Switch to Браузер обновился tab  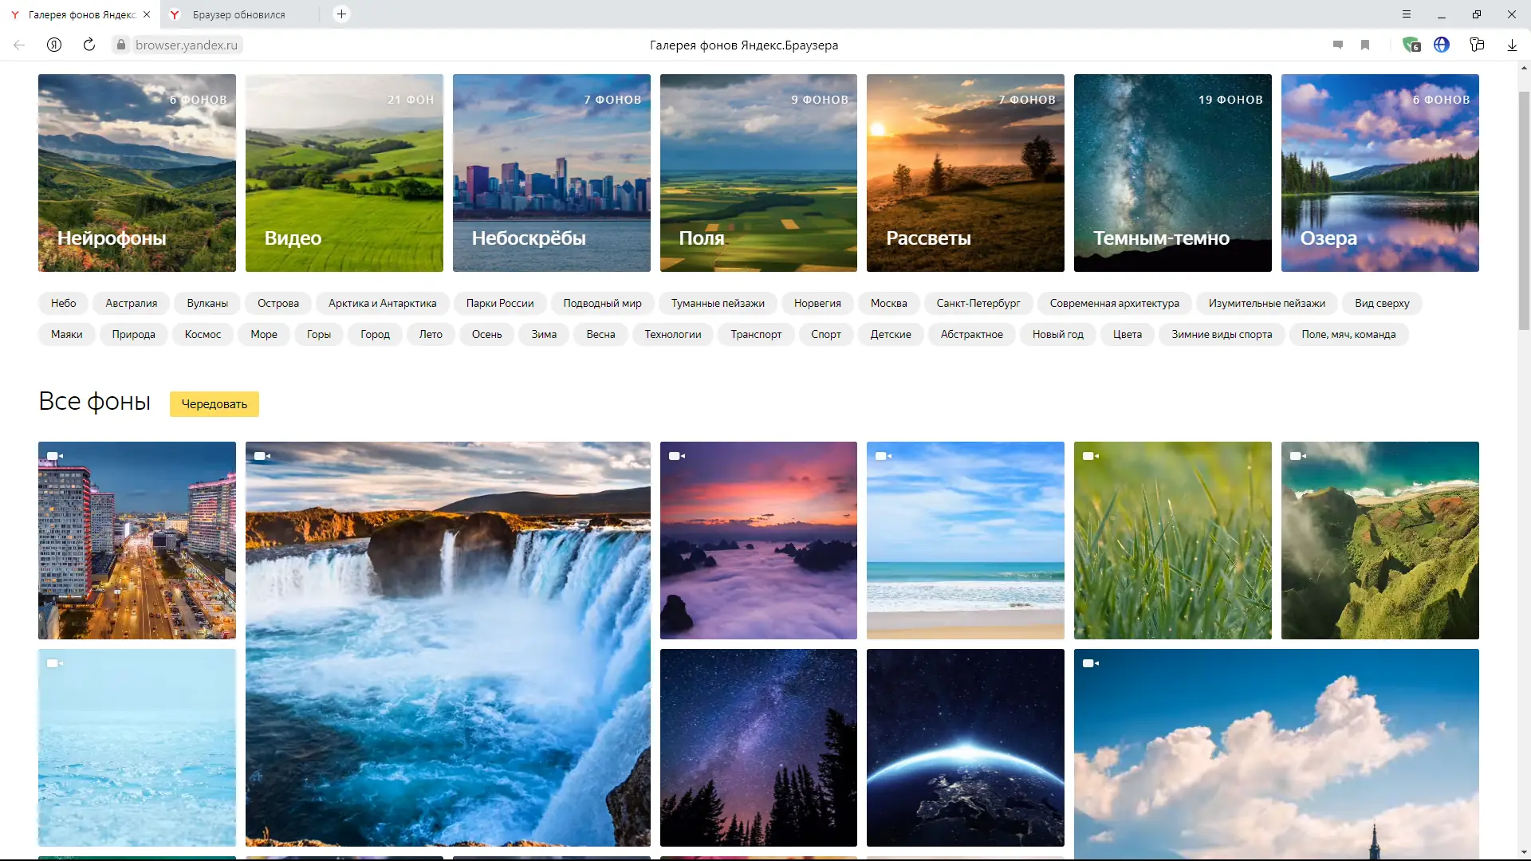pyautogui.click(x=238, y=14)
